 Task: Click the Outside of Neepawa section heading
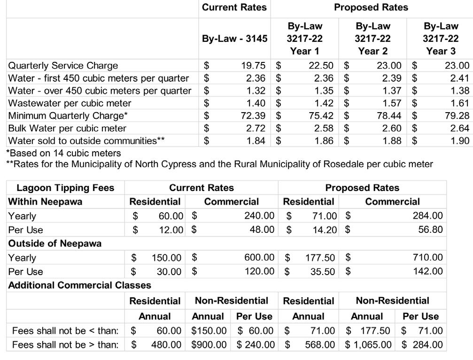coord(55,244)
